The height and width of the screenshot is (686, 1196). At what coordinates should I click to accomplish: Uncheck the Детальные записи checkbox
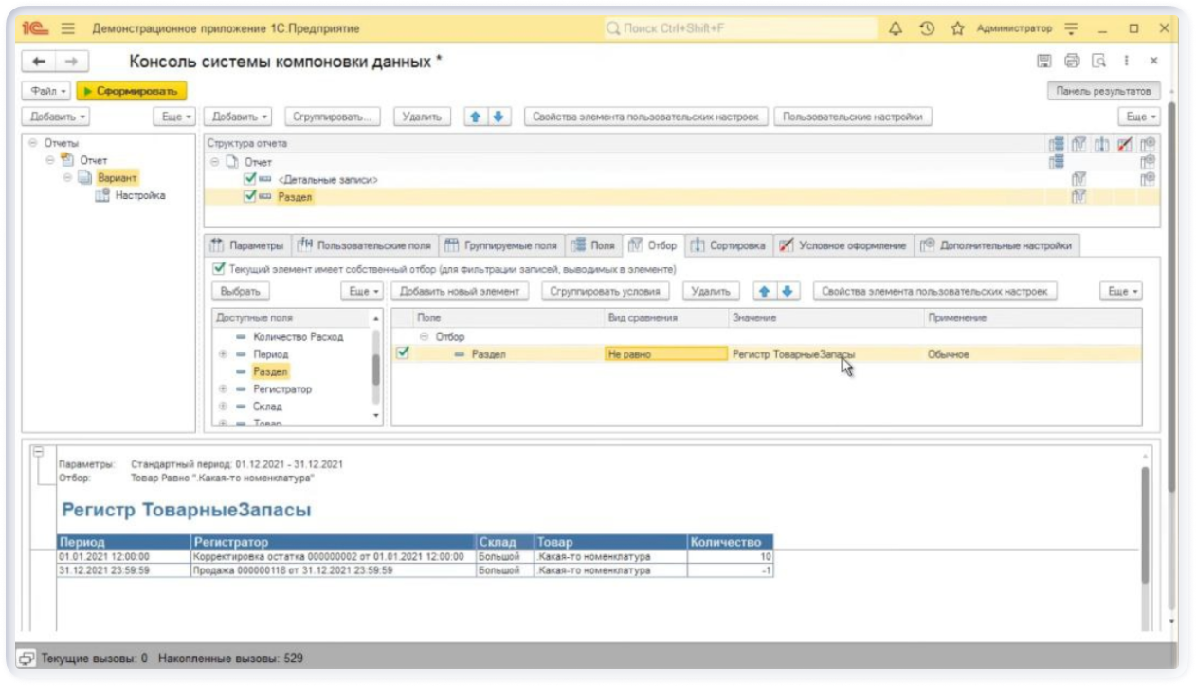tap(249, 179)
